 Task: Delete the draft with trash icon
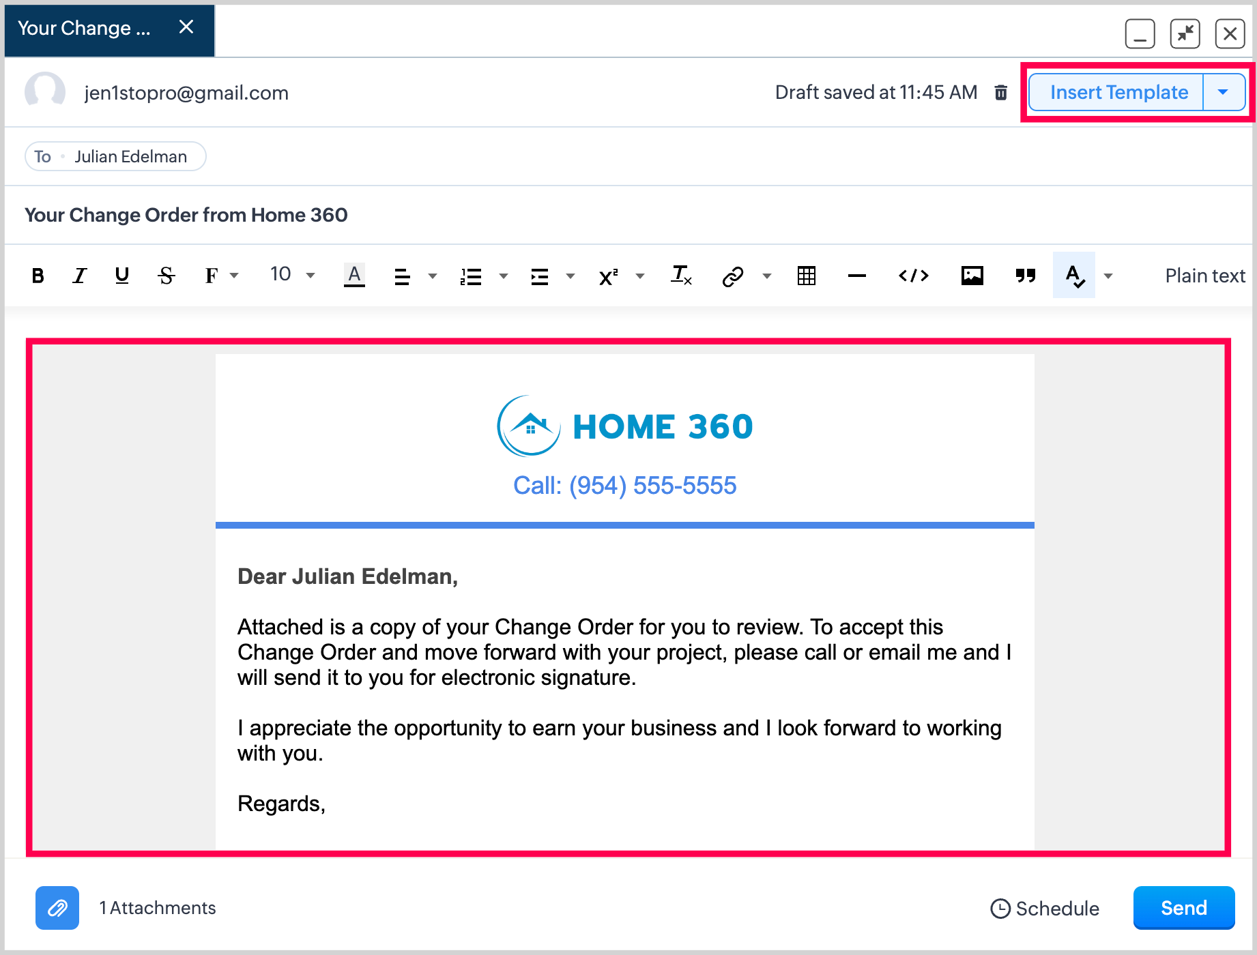point(1000,93)
